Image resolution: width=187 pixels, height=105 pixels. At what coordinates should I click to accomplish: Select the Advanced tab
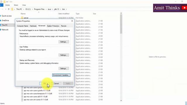click(x=41, y=26)
